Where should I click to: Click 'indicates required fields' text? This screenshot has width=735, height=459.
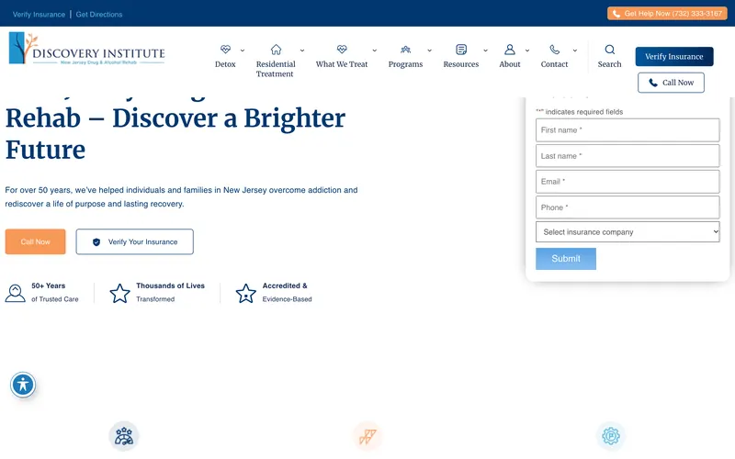(584, 112)
